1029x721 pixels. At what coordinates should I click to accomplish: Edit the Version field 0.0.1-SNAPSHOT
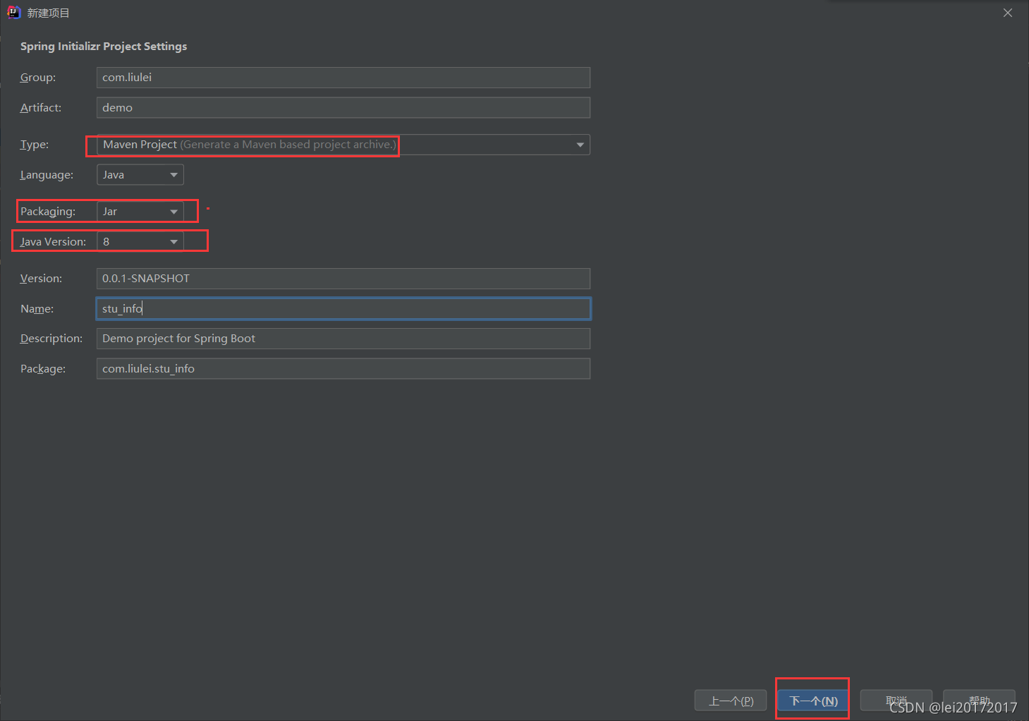pyautogui.click(x=343, y=279)
